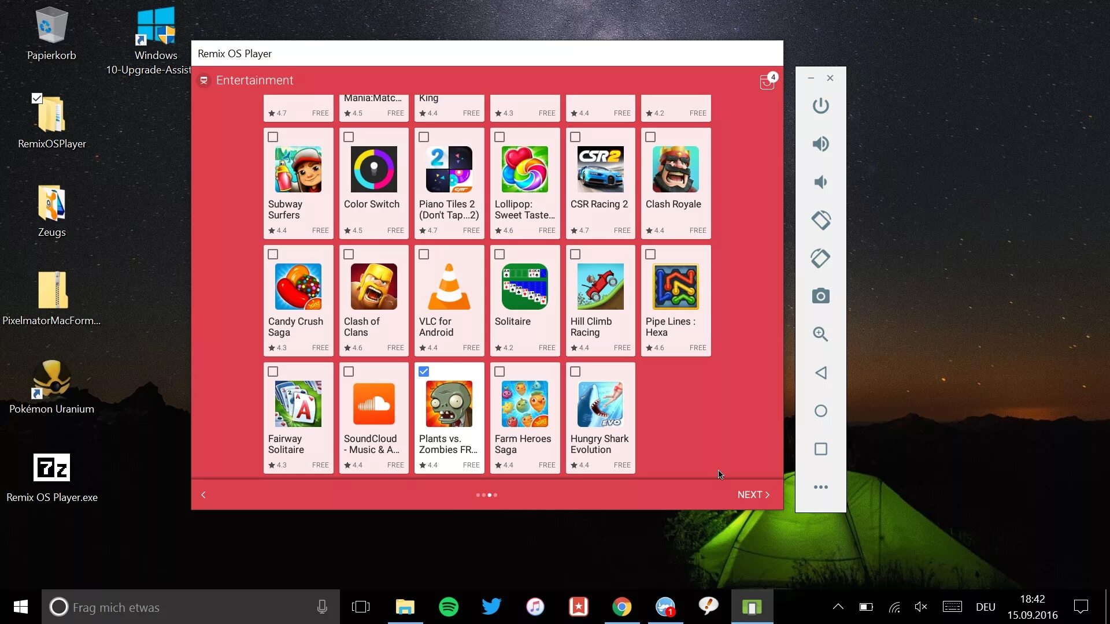Go to previous page with left chevron
This screenshot has width=1110, height=624.
203,495
